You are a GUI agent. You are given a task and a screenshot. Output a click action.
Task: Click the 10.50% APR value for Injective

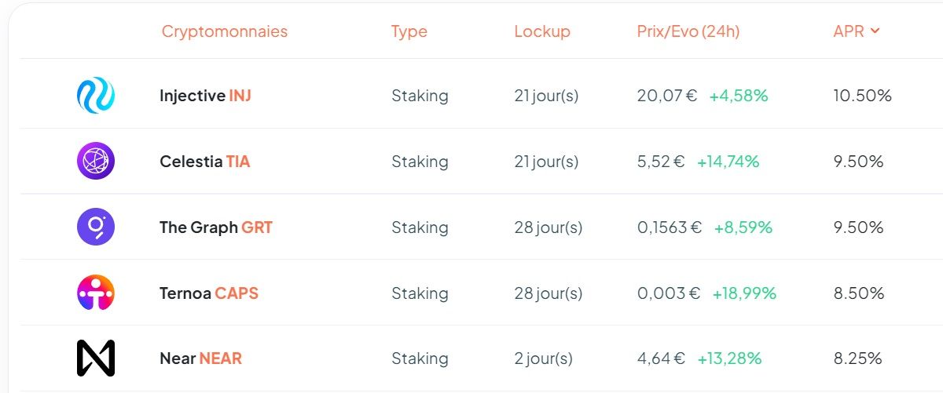(862, 96)
